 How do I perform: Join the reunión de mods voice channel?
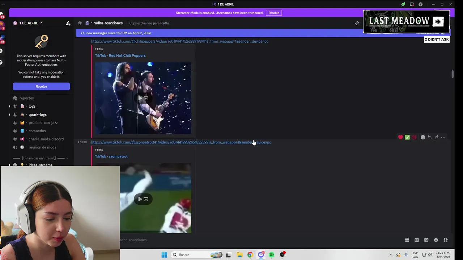tap(42, 147)
